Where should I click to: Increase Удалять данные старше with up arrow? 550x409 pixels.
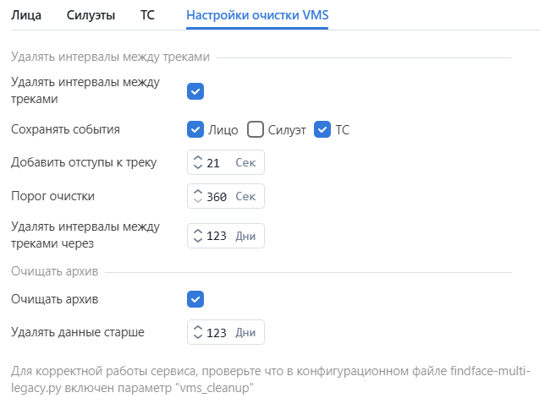click(x=198, y=328)
